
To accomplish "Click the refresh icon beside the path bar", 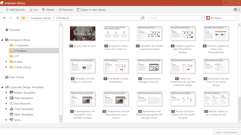I will click(x=143, y=18).
